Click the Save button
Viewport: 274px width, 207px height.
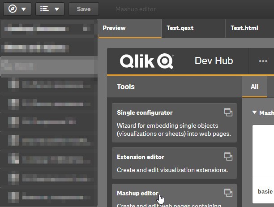[x=84, y=9]
